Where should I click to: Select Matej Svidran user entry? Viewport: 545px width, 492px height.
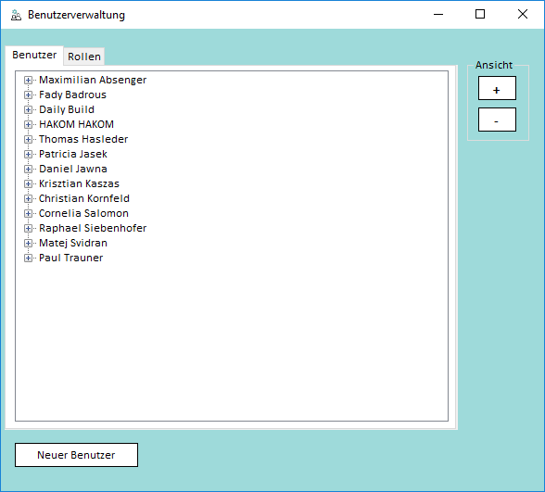click(73, 243)
